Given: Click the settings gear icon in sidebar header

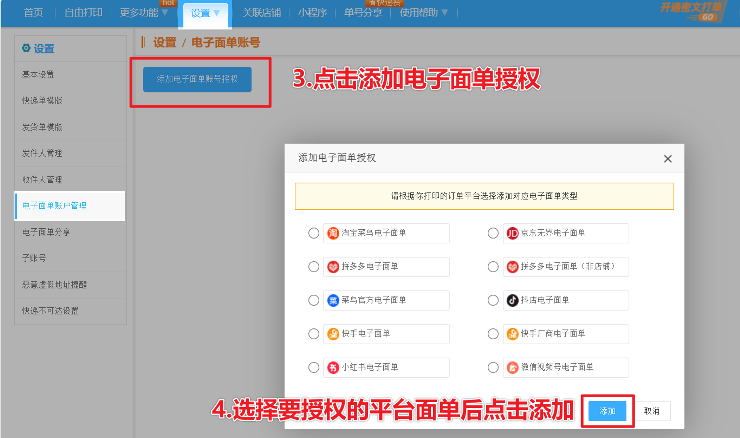Looking at the screenshot, I should coord(26,48).
